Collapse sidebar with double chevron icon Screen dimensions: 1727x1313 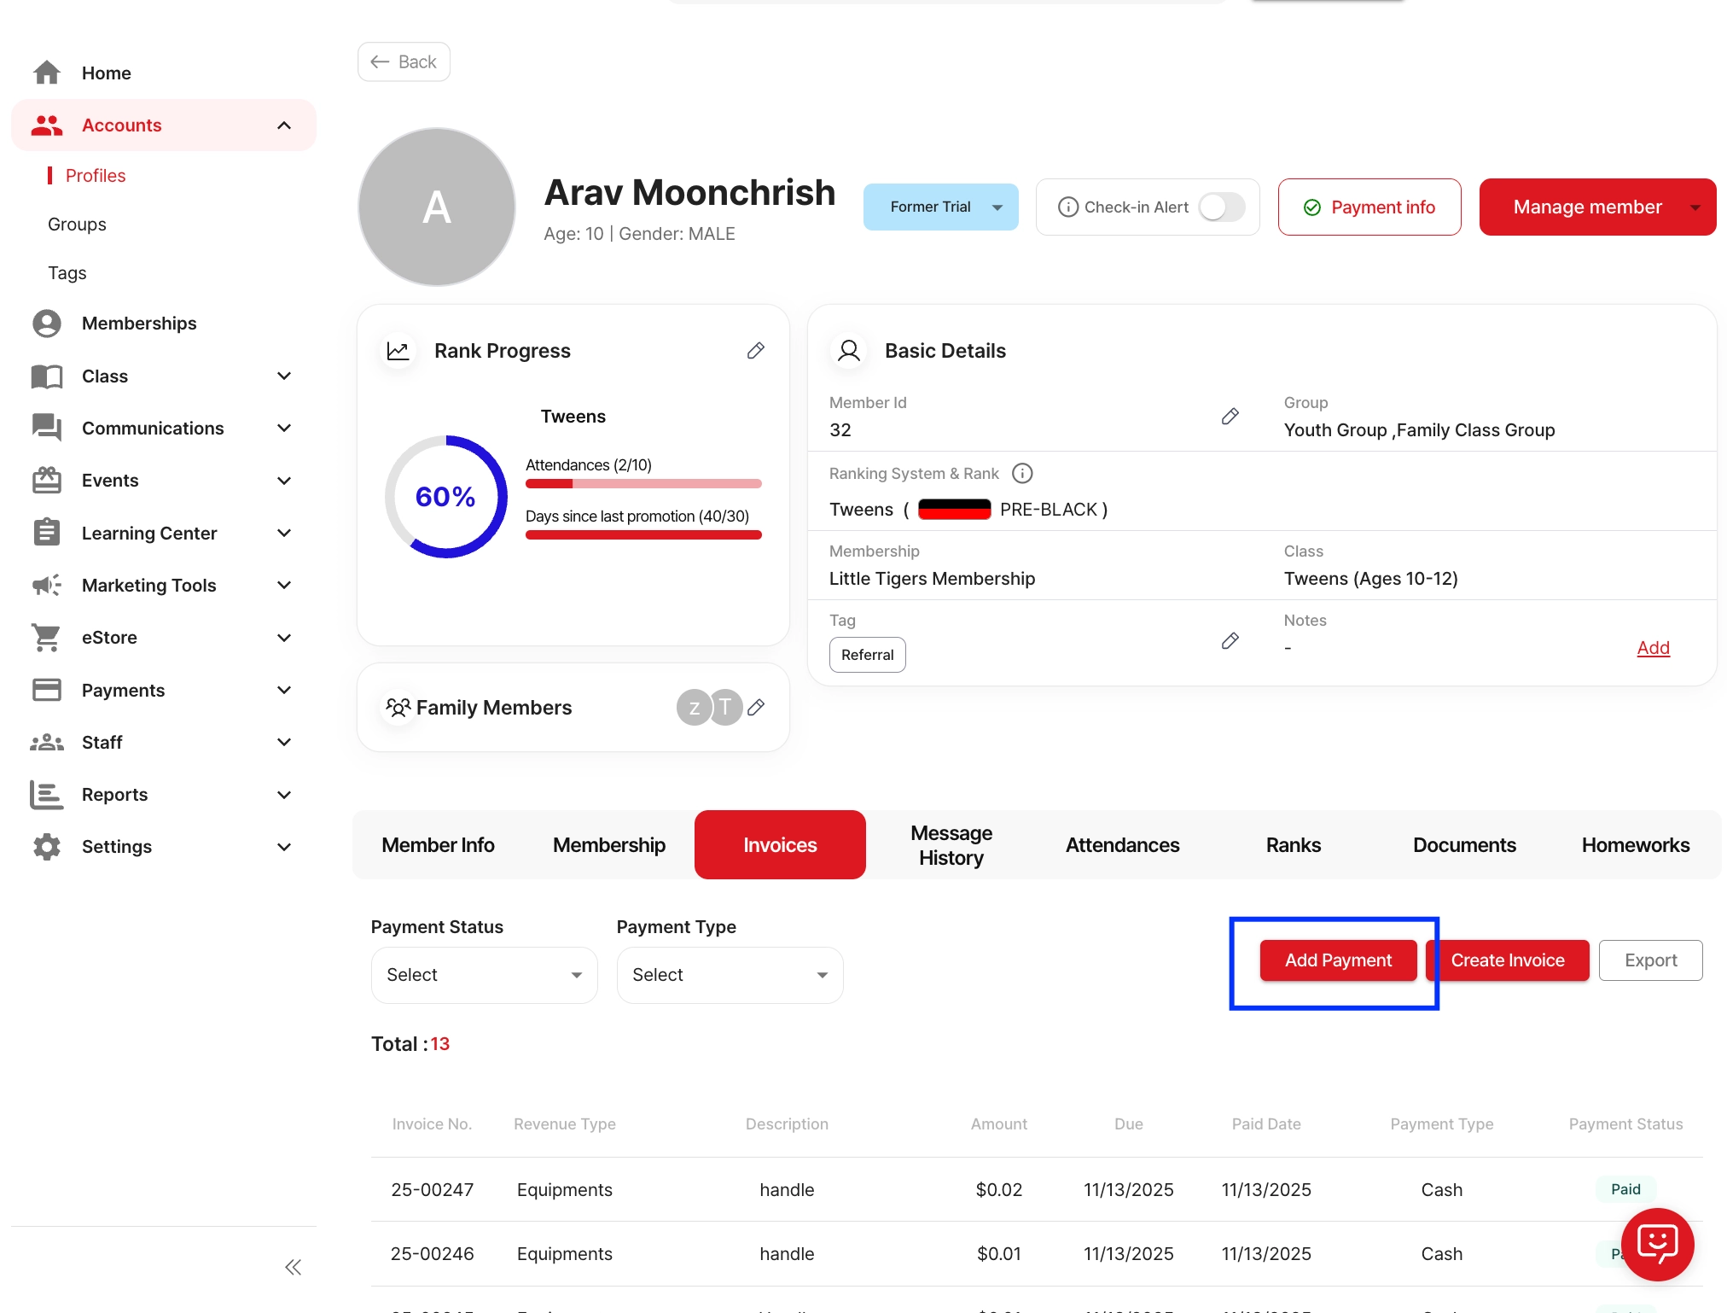[x=293, y=1267]
